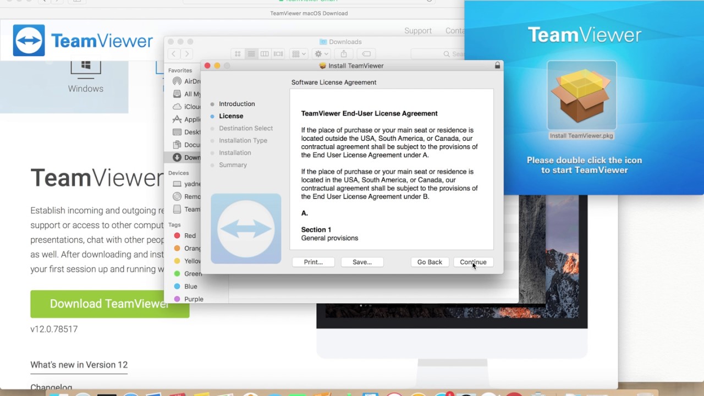Select iCloud Drive in Finder sidebar
Viewport: 704px width, 396px height.
click(x=186, y=107)
